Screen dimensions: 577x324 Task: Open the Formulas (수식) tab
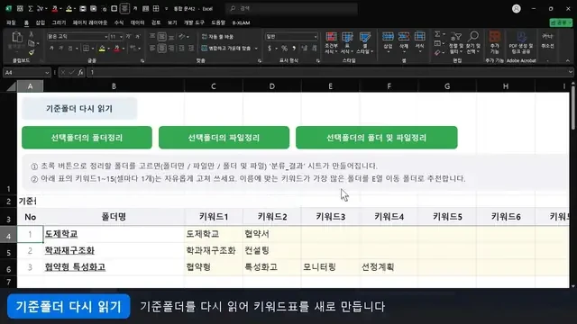coord(119,22)
